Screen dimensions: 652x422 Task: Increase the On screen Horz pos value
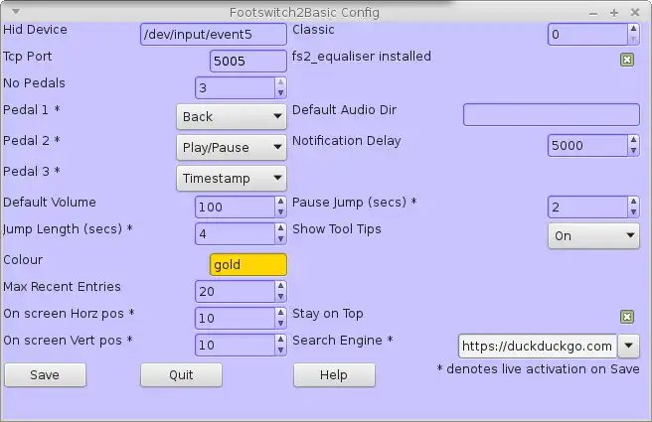pyautogui.click(x=280, y=313)
